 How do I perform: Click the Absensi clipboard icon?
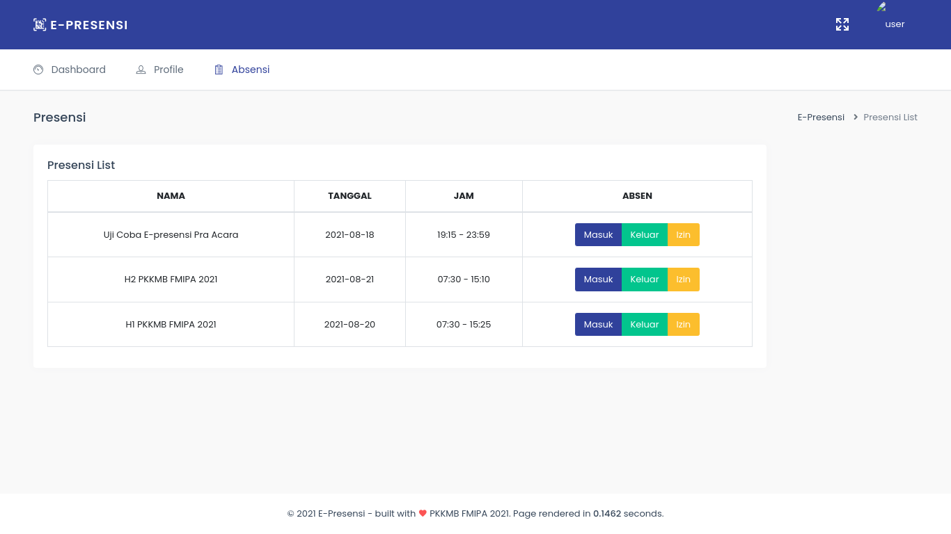pyautogui.click(x=219, y=70)
